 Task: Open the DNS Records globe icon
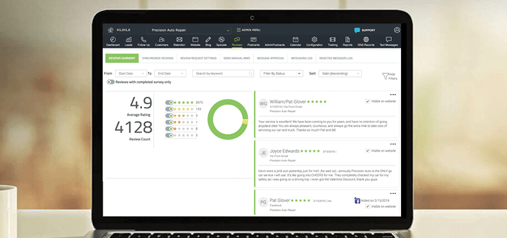pyautogui.click(x=366, y=39)
